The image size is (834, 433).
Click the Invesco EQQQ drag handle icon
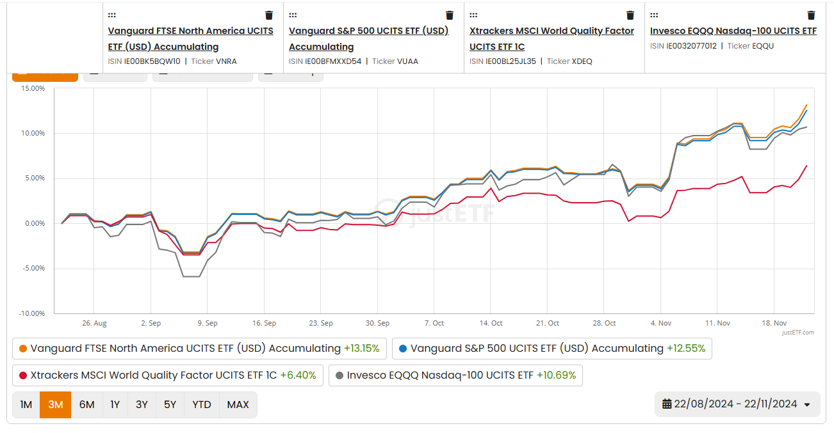click(654, 15)
